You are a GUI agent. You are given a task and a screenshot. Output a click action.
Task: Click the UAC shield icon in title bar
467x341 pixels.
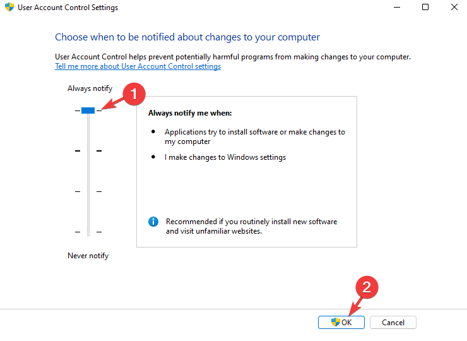9,8
